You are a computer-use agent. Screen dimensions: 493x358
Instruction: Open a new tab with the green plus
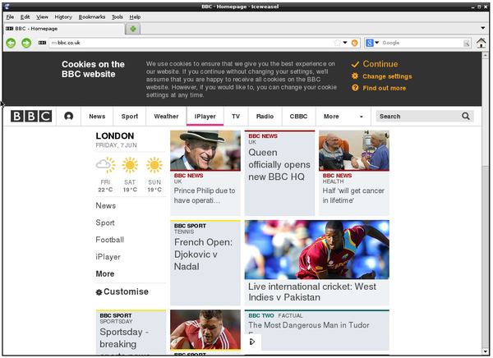[133, 29]
